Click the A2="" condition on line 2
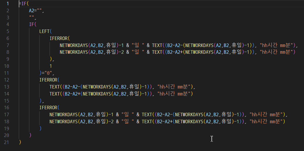This screenshot has height=151, width=304. pos(35,11)
